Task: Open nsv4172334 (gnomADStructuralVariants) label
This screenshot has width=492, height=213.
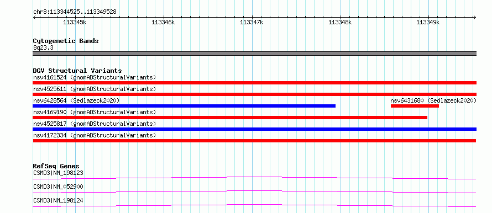Action: (95, 135)
